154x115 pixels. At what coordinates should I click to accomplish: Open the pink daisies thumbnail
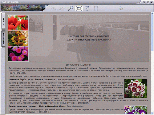coord(18,54)
